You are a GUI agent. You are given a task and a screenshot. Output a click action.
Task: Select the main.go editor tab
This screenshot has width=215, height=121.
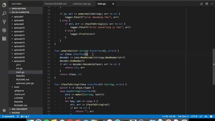(x=101, y=4)
